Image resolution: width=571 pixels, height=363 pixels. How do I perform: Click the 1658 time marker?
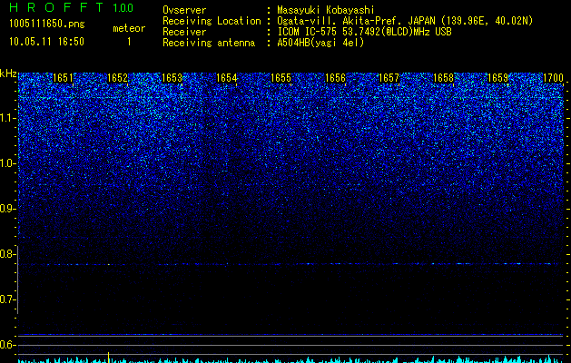444,78
